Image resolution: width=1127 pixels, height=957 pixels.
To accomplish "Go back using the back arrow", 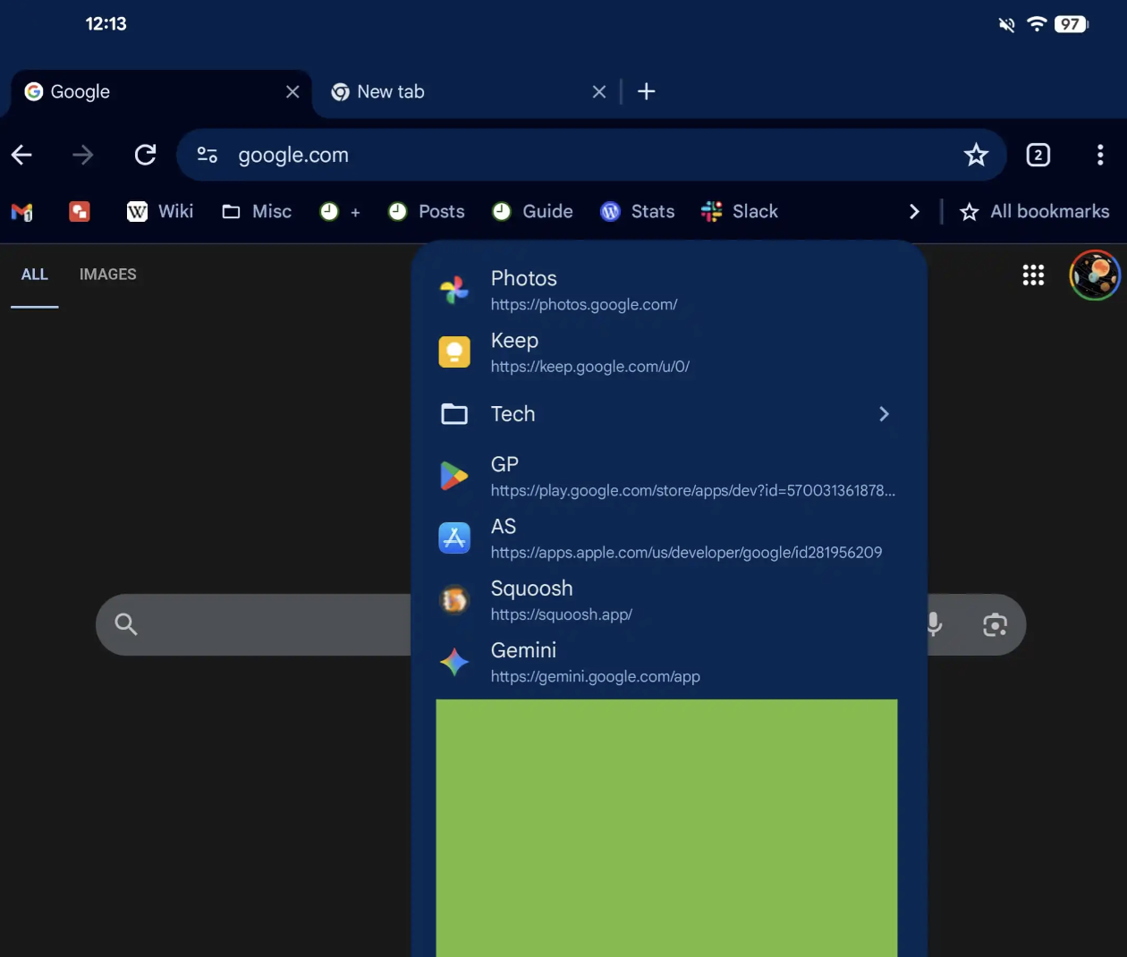I will 21,155.
